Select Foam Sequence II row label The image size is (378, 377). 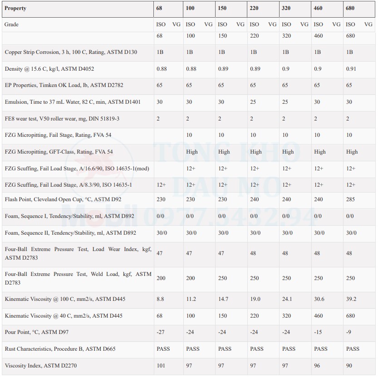point(70,233)
